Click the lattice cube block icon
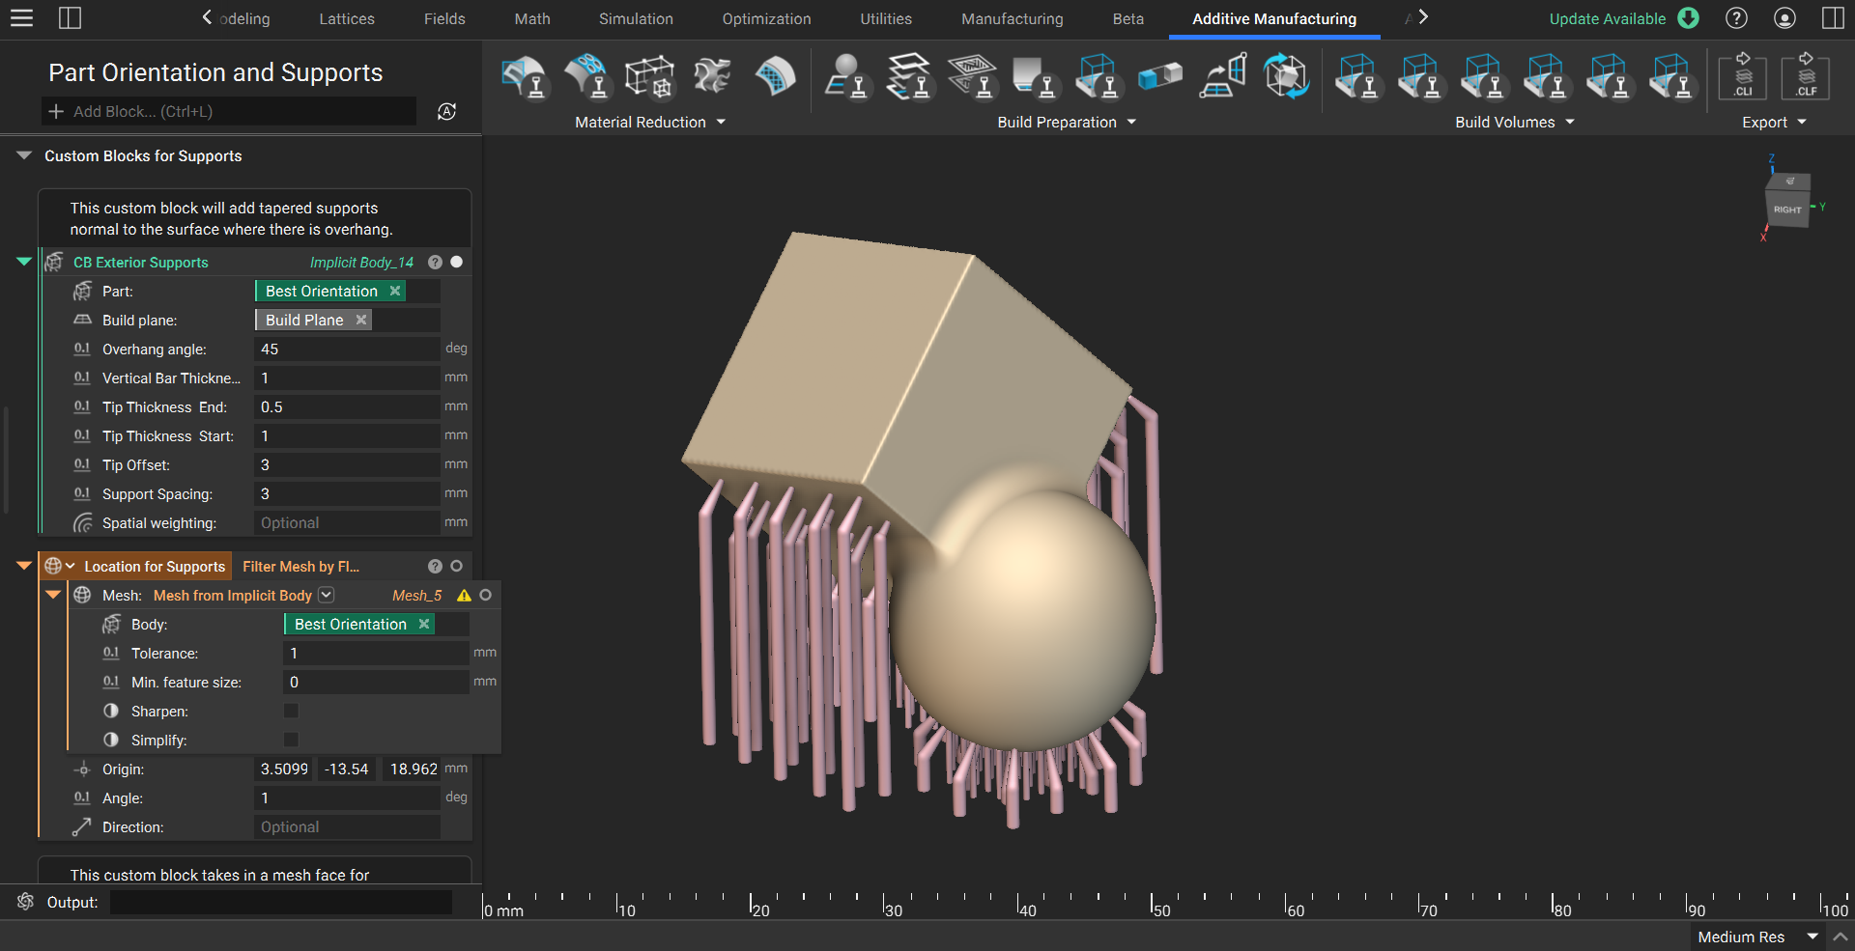This screenshot has height=951, width=1855. (x=649, y=76)
